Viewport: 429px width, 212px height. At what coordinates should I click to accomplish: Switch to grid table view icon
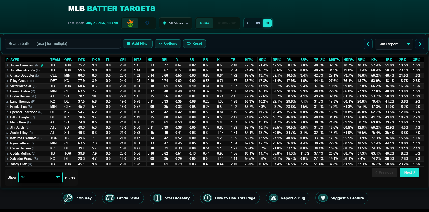tap(267, 23)
